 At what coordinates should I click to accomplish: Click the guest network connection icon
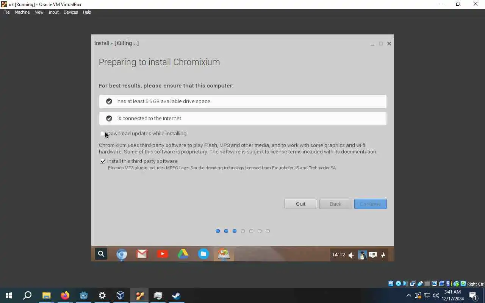[373, 255]
